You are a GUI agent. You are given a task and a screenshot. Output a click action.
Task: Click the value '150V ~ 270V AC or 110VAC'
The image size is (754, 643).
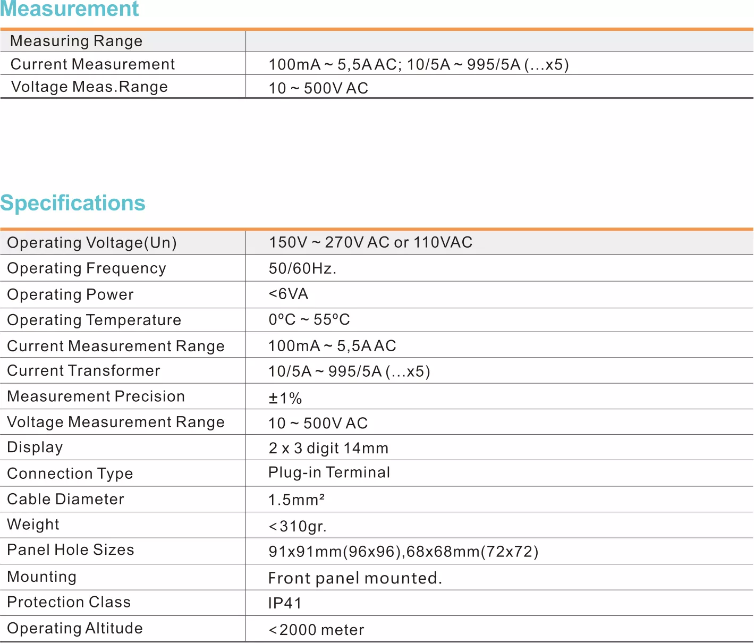click(370, 242)
